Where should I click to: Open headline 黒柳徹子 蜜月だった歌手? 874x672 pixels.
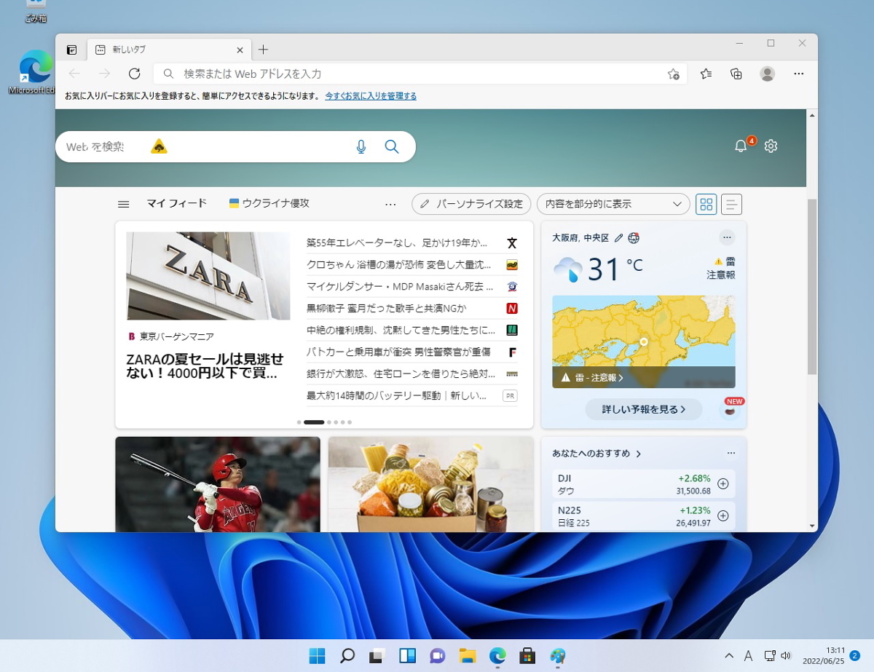pyautogui.click(x=386, y=308)
